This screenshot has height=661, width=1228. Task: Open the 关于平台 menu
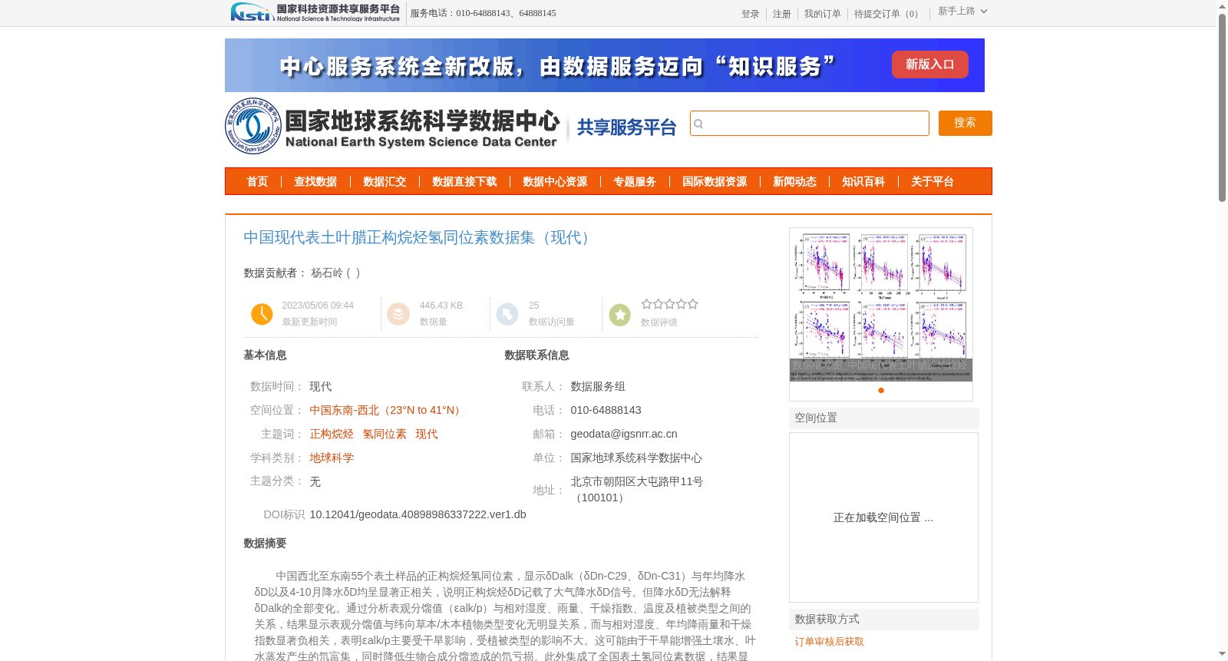[933, 181]
